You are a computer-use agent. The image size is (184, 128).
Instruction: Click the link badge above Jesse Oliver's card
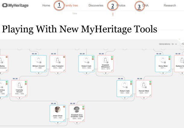click(54, 103)
